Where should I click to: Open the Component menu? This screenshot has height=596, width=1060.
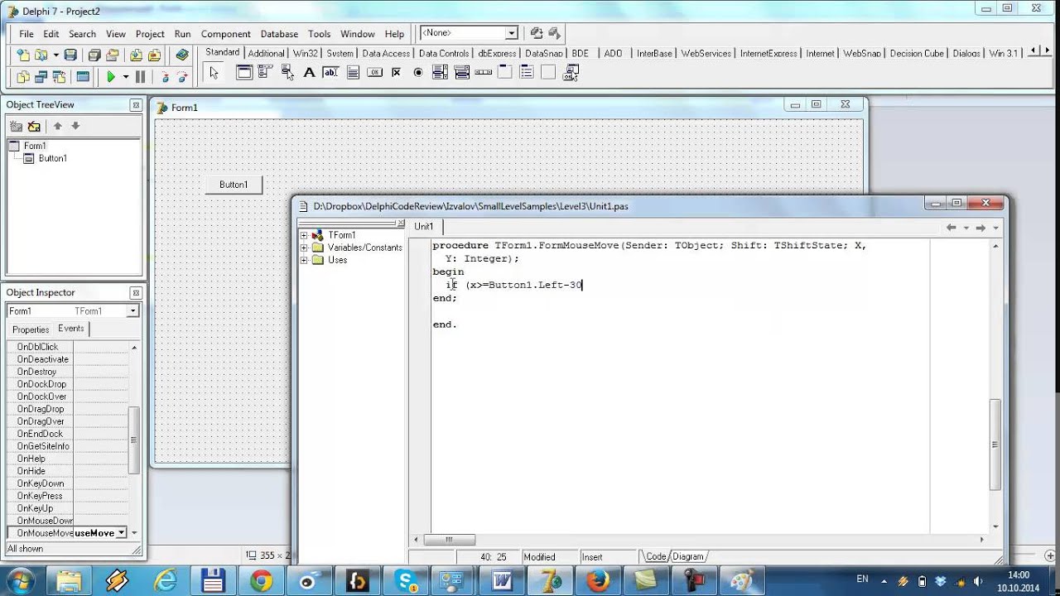(x=225, y=34)
